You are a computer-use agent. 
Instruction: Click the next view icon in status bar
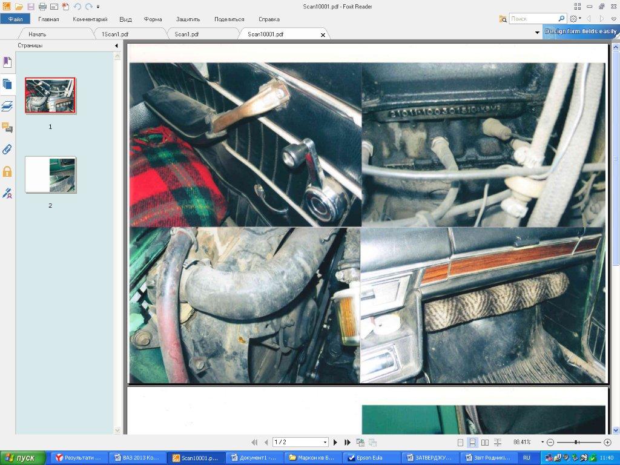(372, 443)
